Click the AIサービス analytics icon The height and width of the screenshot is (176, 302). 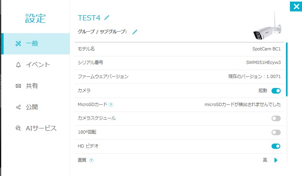(18, 128)
